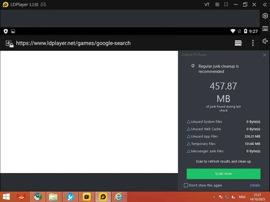The height and width of the screenshot is (202, 270).
Task: Show hidden tray icons arrow
Action: (214, 197)
